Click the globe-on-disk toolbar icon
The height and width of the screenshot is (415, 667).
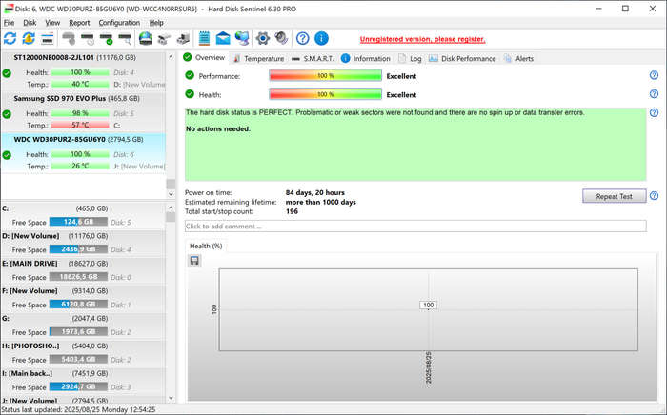pyautogui.click(x=146, y=39)
